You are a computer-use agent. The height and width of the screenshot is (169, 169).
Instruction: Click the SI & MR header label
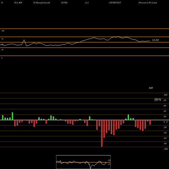tap(18, 3)
